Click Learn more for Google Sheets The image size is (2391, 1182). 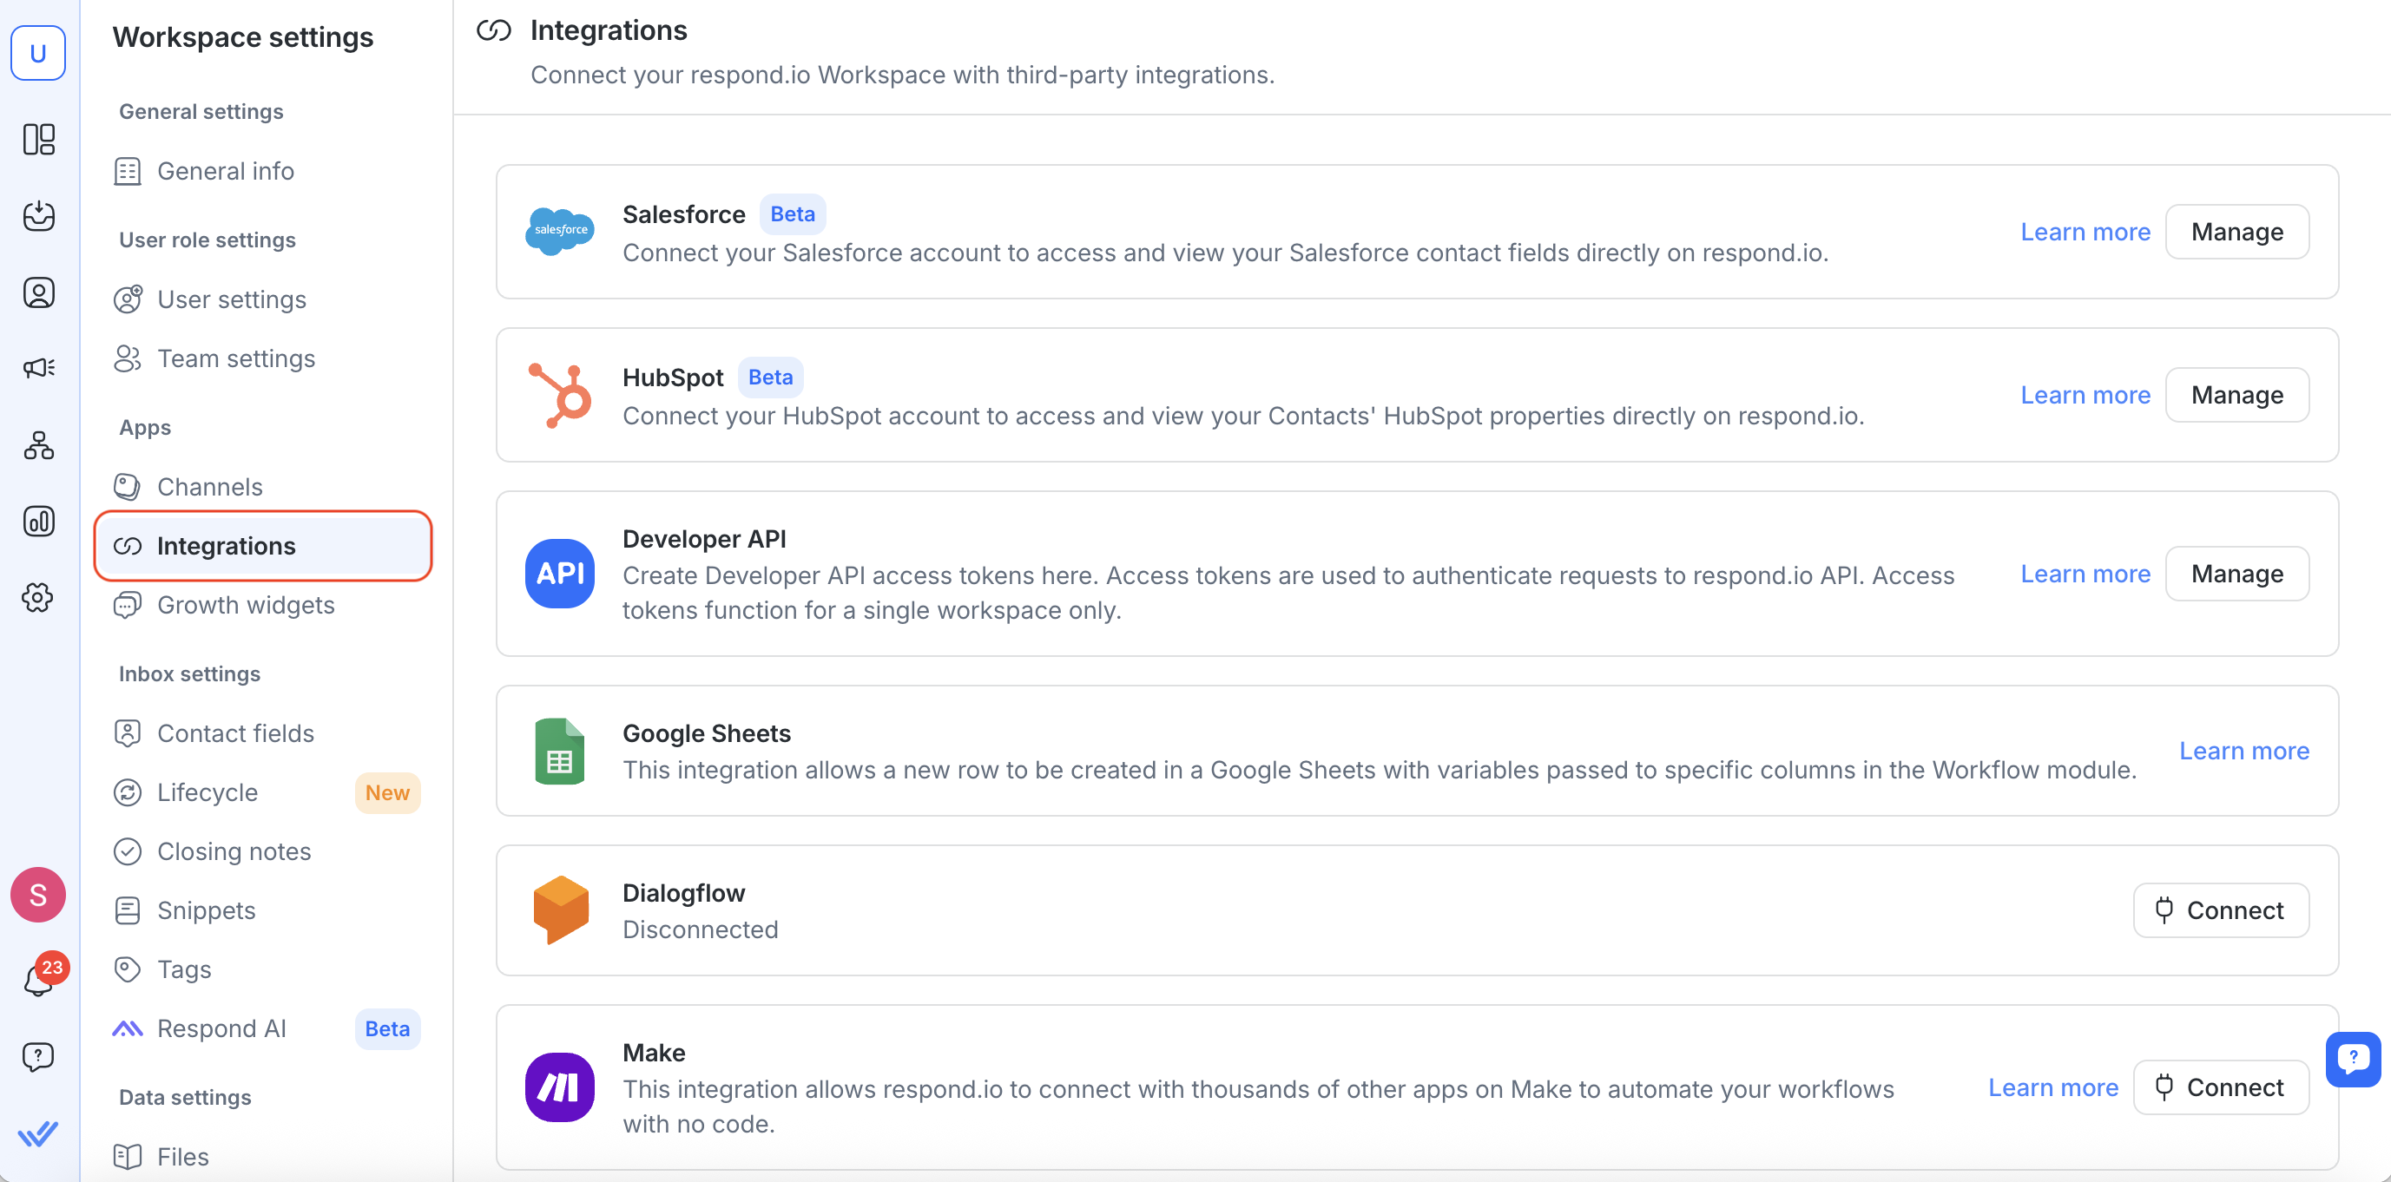[x=2243, y=751]
